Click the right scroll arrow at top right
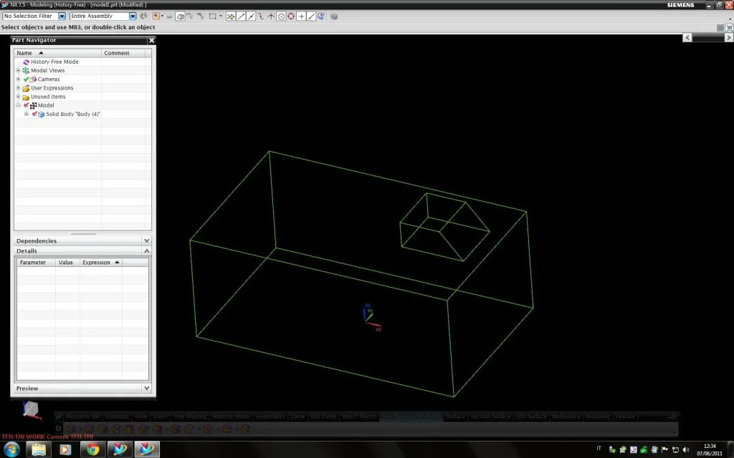The height and width of the screenshot is (458, 734). click(x=729, y=37)
